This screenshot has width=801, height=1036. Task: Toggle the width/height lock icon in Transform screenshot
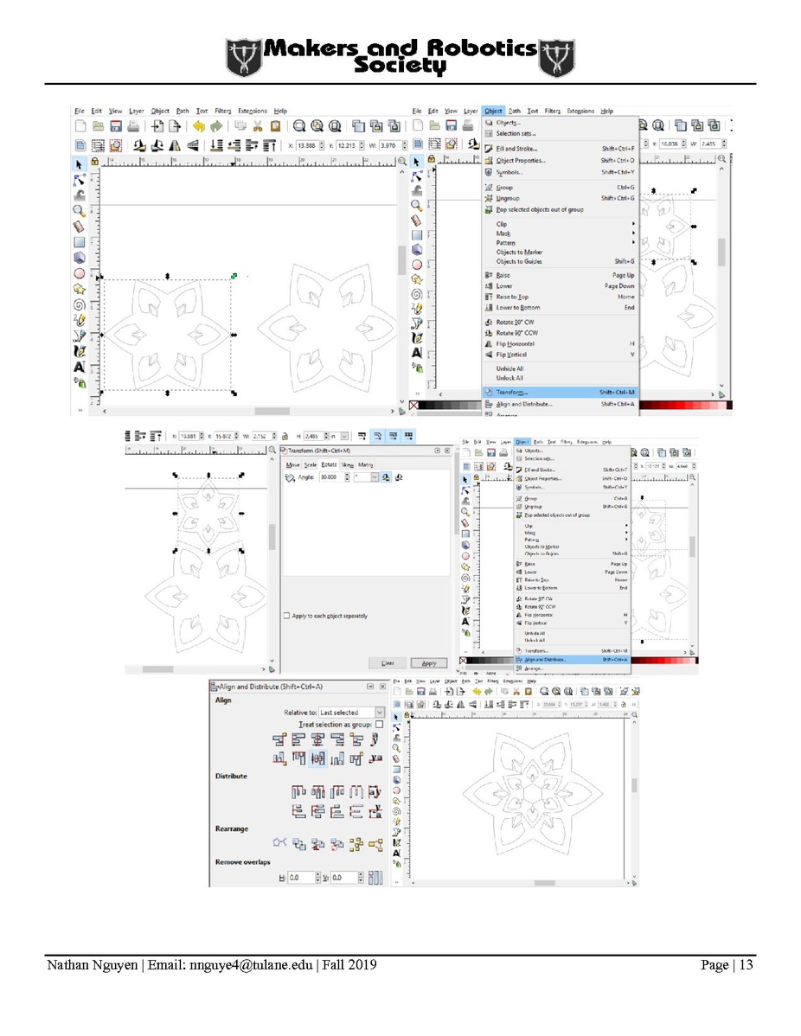point(285,436)
